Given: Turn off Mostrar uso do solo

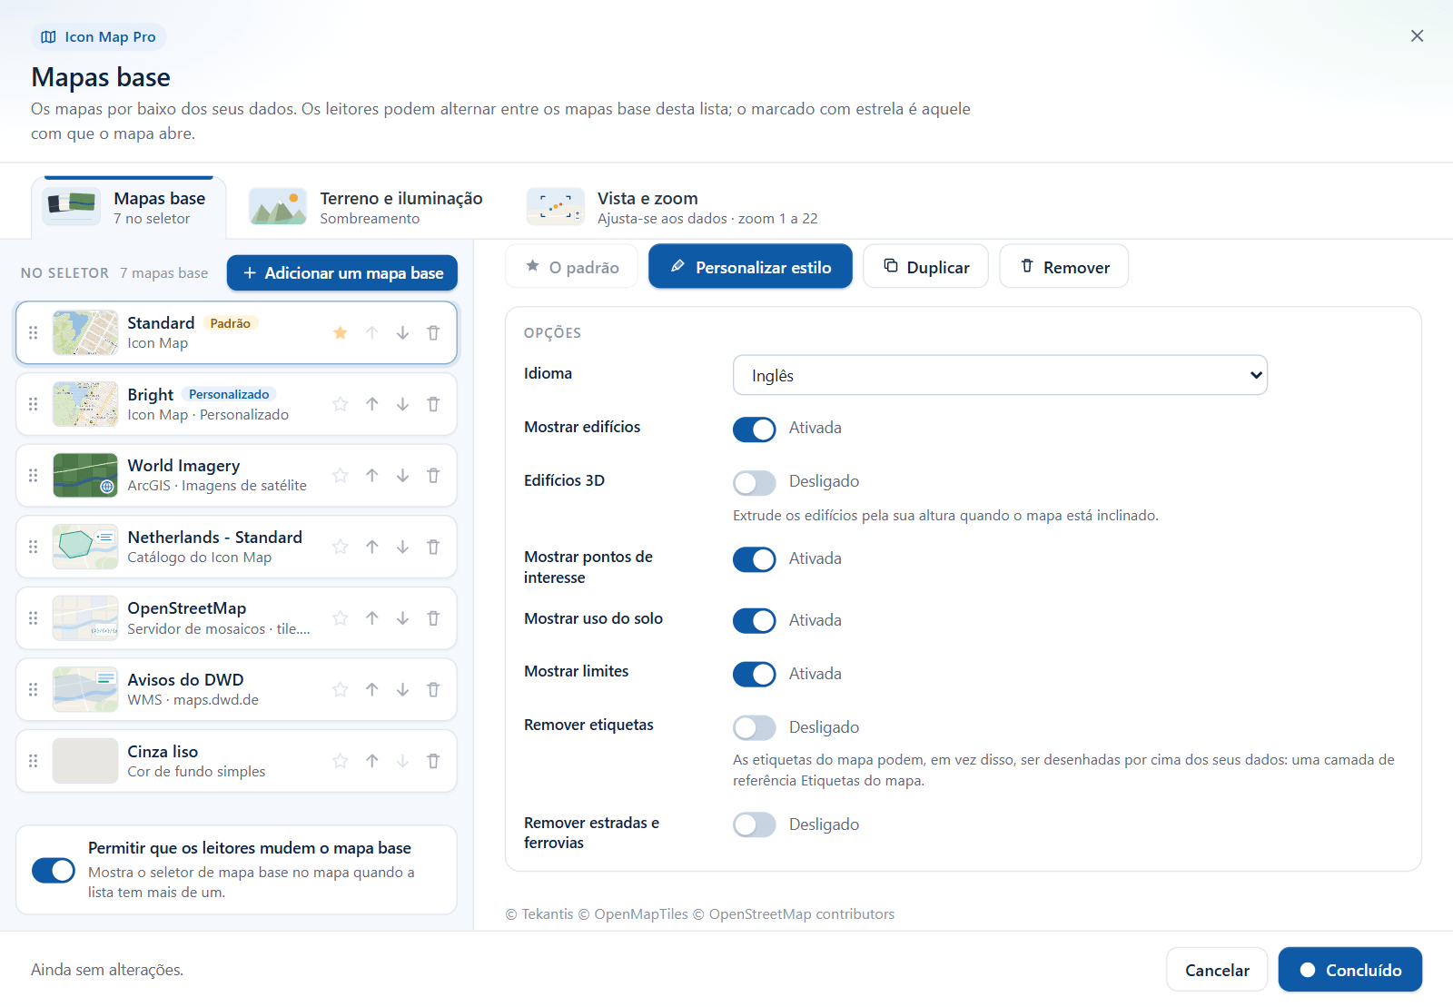Looking at the screenshot, I should coord(755,621).
